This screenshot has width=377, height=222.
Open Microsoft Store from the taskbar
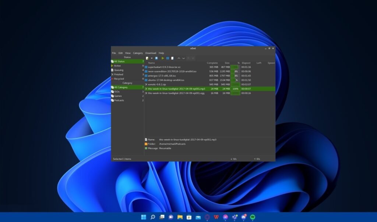pyautogui.click(x=189, y=217)
